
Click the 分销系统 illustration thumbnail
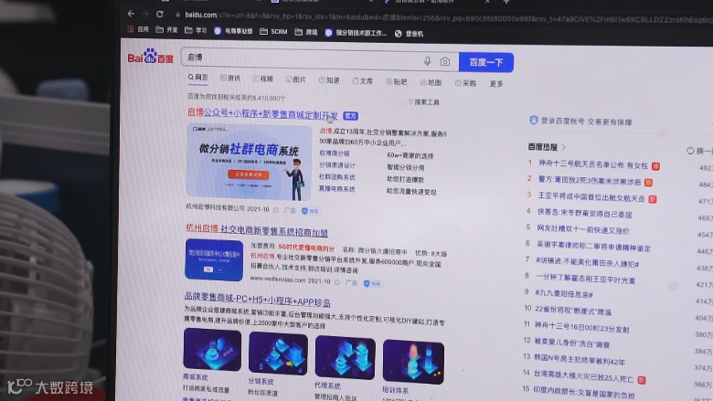(x=278, y=354)
